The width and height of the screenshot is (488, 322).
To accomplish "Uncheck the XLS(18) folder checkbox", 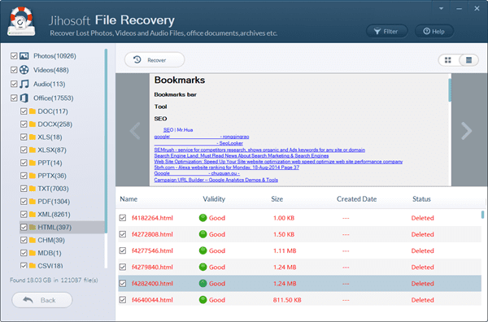I will tap(24, 137).
